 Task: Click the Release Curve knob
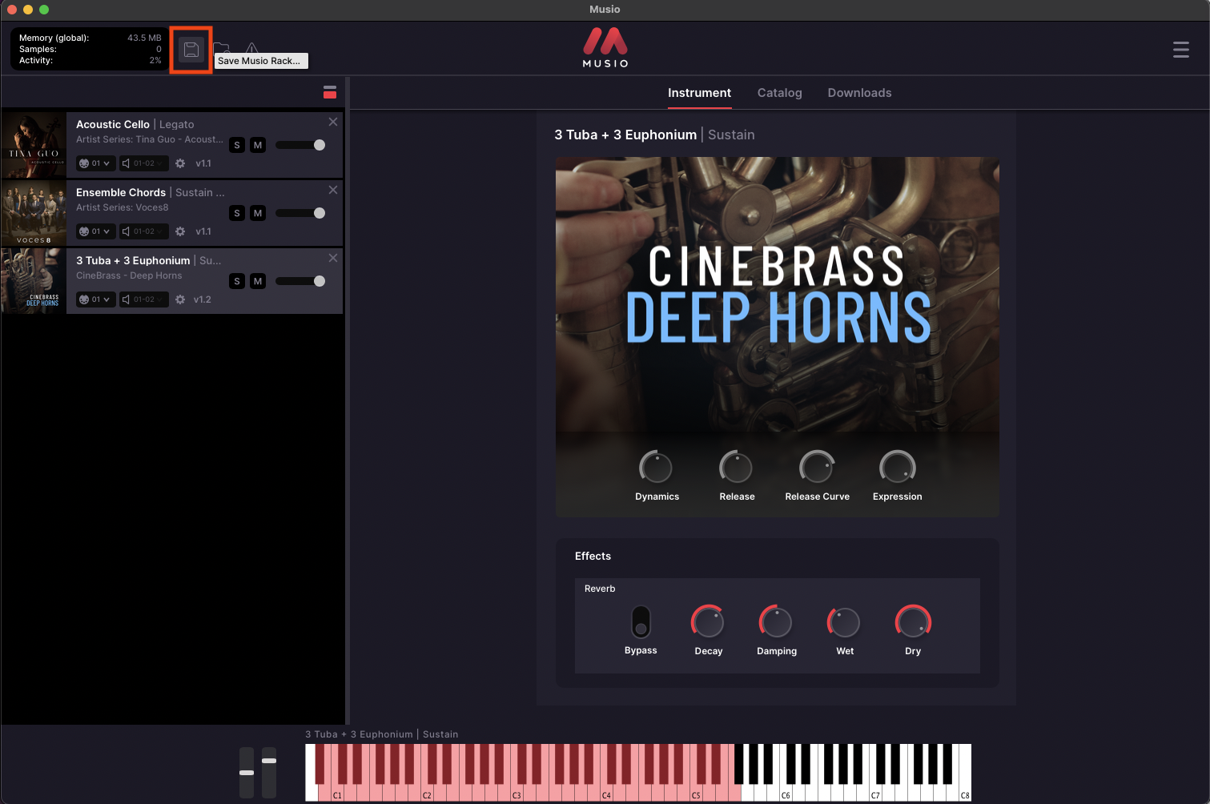[817, 467]
